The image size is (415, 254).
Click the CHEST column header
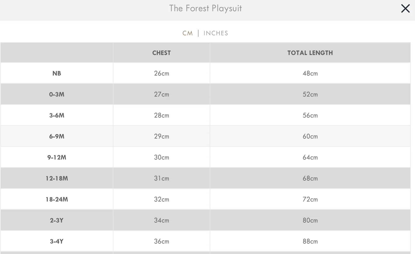[x=161, y=53]
